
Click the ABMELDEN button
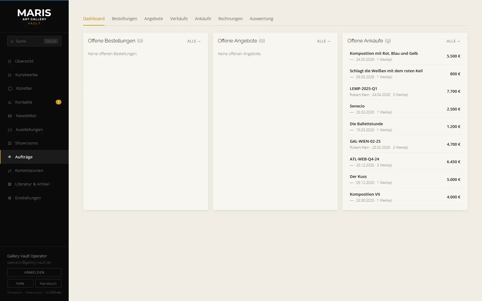pos(34,272)
